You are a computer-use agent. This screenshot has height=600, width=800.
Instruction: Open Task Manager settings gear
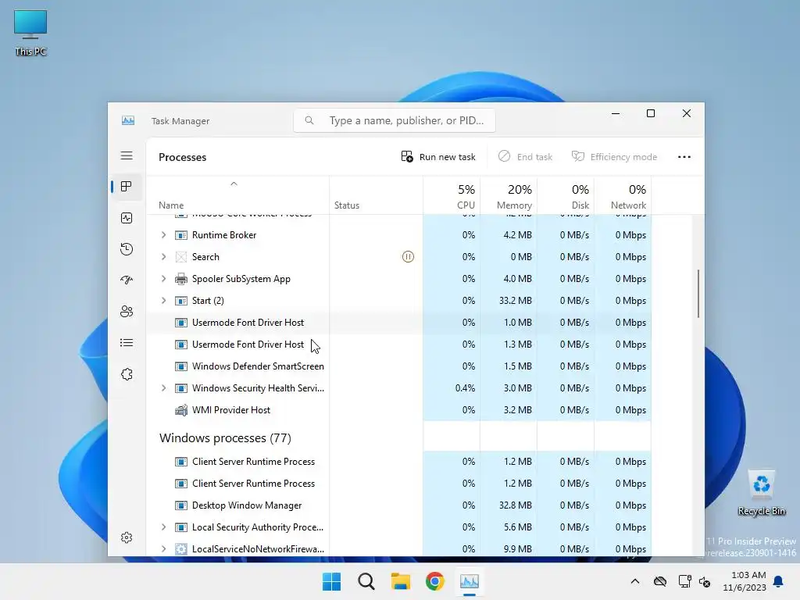127,537
